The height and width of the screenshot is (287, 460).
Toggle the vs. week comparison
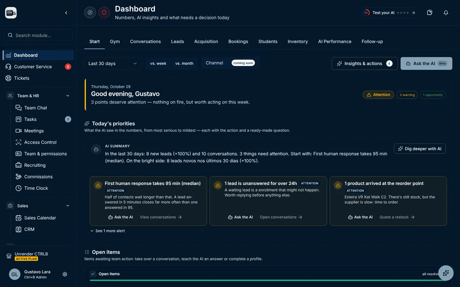158,63
